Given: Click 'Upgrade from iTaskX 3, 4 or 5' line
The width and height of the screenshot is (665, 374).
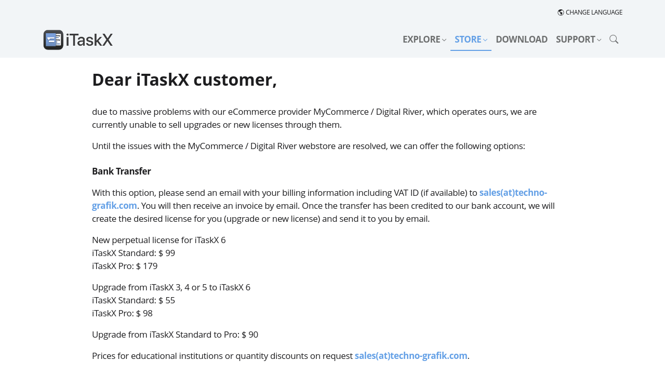Looking at the screenshot, I should 171,287.
